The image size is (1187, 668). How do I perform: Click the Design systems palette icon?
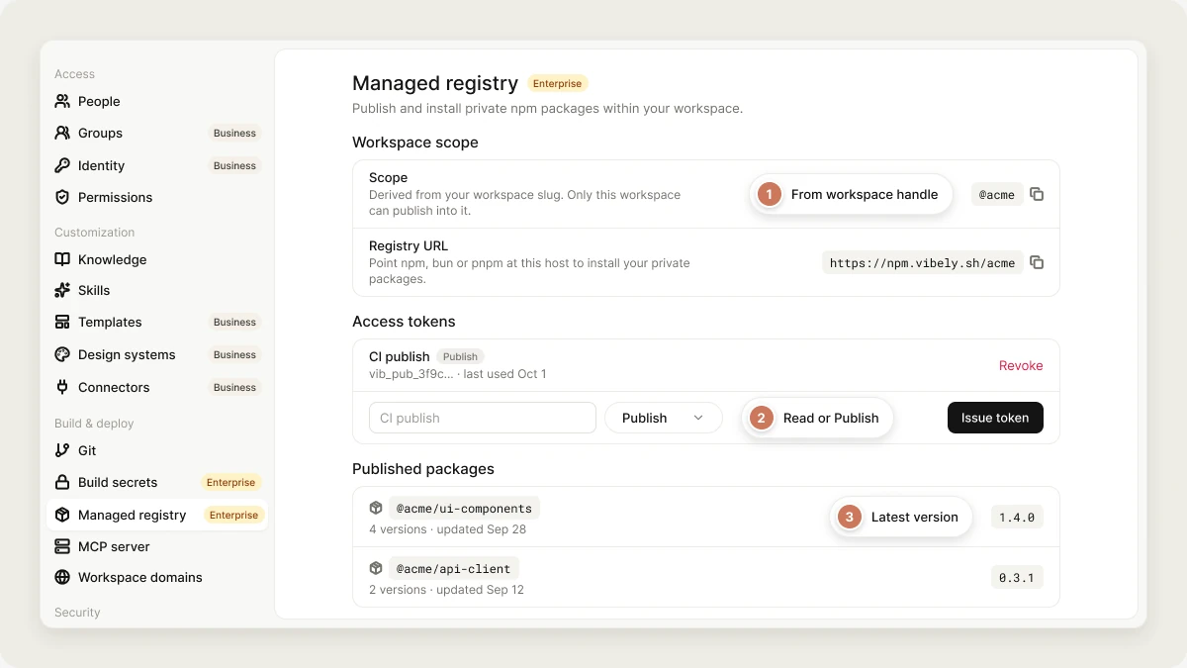62,354
